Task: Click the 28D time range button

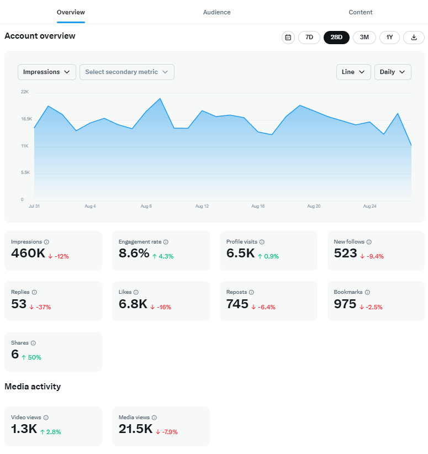Action: 336,38
